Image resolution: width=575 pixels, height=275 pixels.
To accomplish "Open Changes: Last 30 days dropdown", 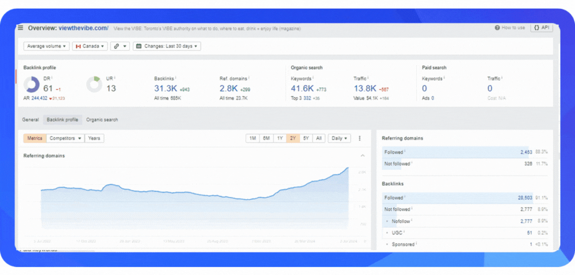I will click(167, 46).
